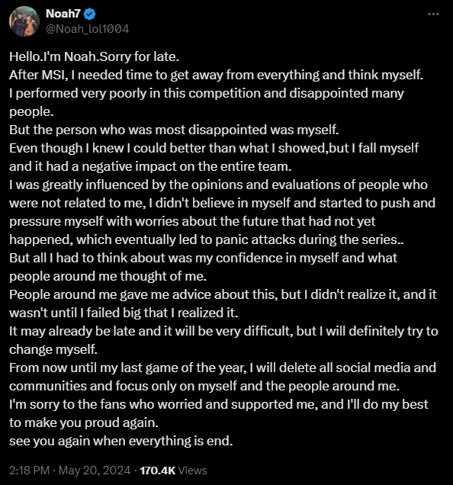Open the three-dot more options menu

pyautogui.click(x=433, y=14)
